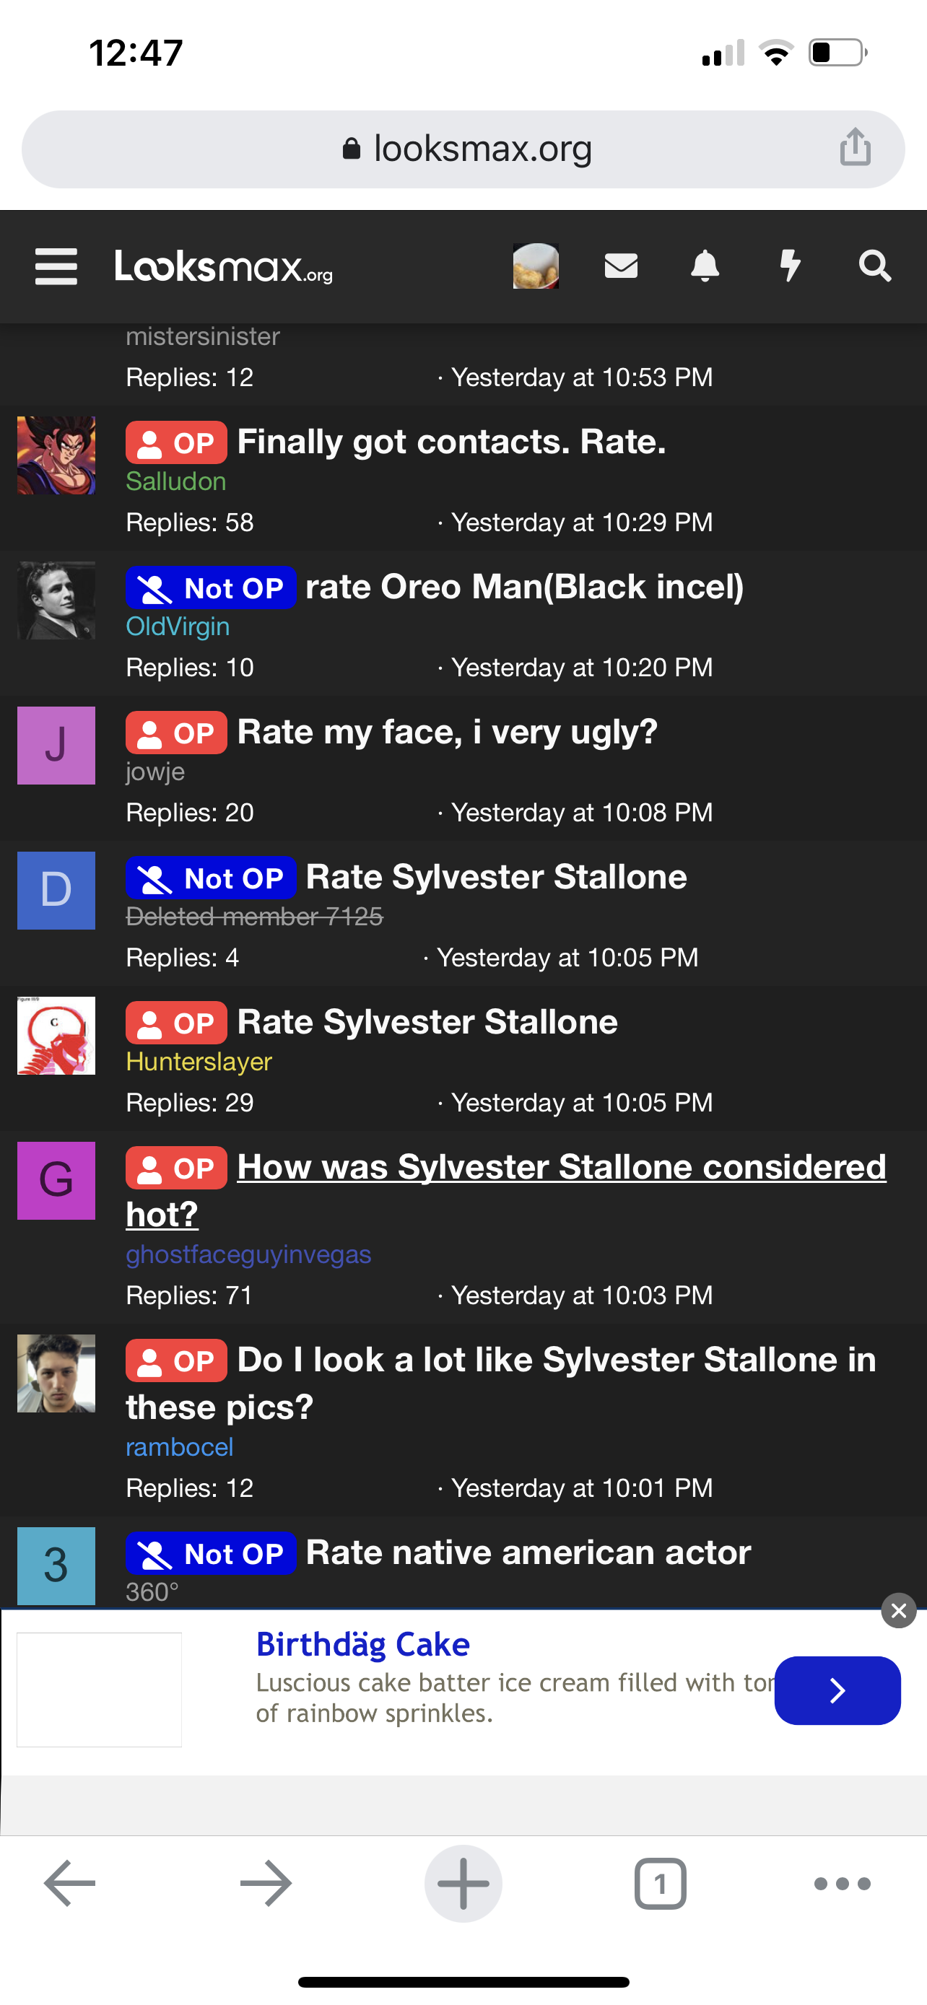The width and height of the screenshot is (927, 2005).
Task: Open the hamburger navigation menu
Action: point(56,267)
